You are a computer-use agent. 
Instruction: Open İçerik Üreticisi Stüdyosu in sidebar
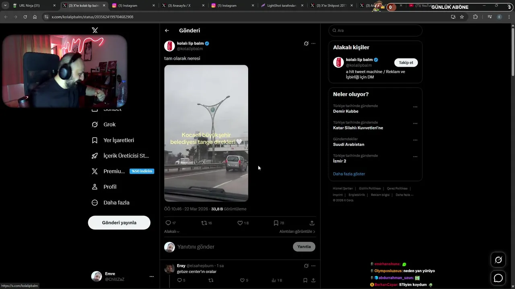[x=120, y=156]
